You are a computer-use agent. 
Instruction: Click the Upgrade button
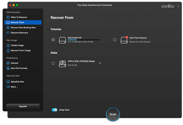point(23,106)
